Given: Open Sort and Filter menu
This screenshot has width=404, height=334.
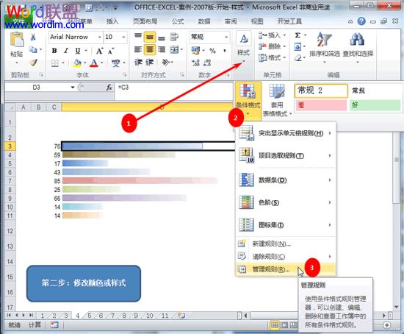Looking at the screenshot, I should [x=325, y=48].
